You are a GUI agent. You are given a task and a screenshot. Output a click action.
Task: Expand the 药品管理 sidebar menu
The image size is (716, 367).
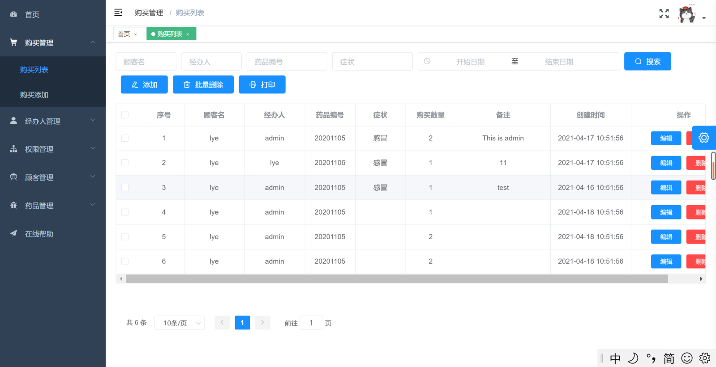tap(53, 205)
